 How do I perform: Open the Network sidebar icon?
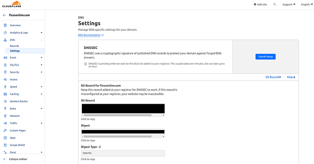point(5,116)
